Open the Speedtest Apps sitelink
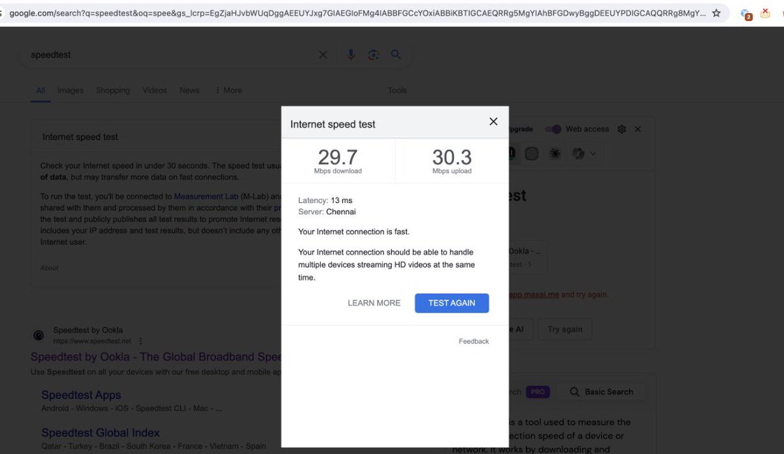784x454 pixels. 81,395
